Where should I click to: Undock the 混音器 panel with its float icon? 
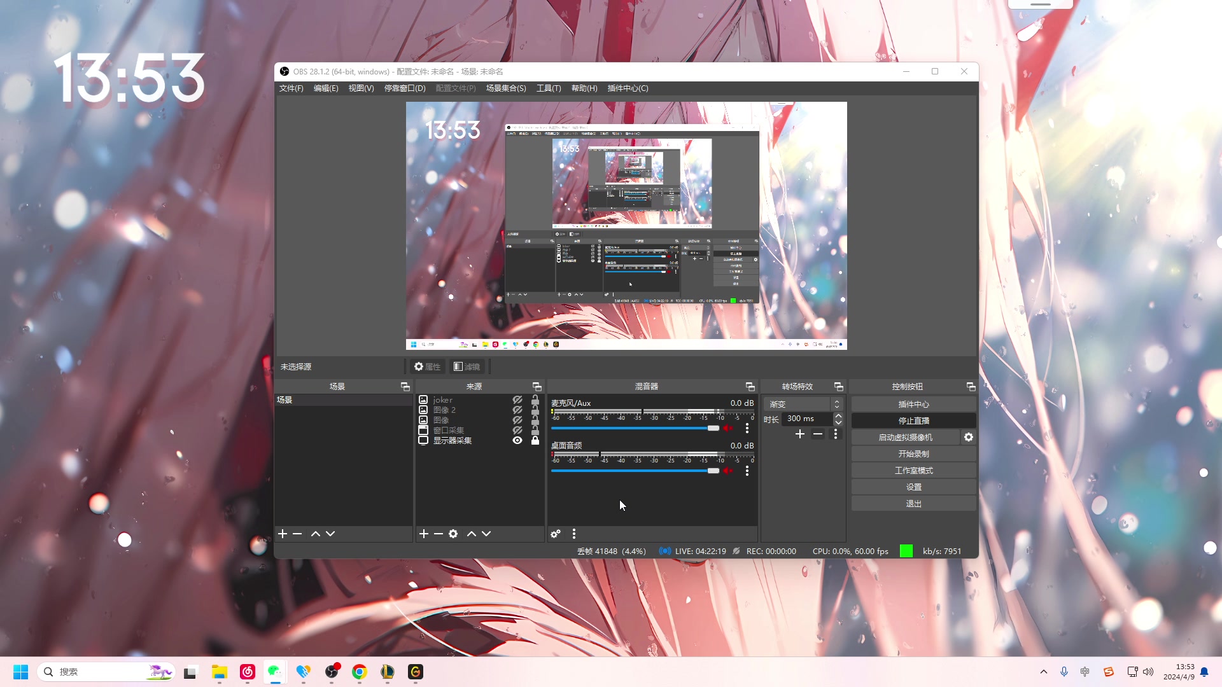(x=750, y=387)
